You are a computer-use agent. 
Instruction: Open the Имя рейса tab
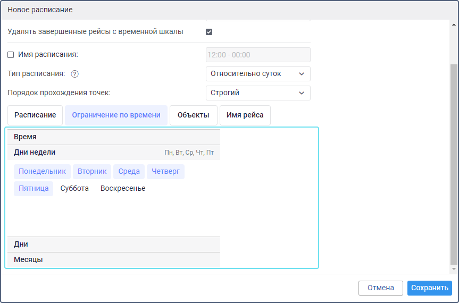click(245, 115)
